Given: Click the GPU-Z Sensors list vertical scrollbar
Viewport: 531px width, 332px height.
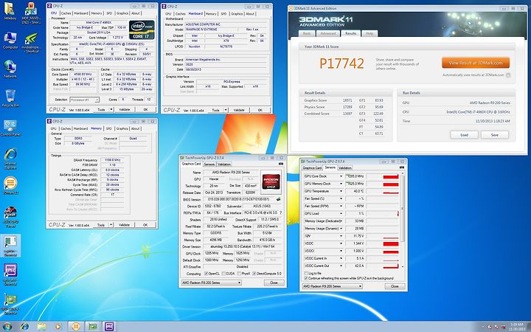Looking at the screenshot, I should tap(403, 220).
